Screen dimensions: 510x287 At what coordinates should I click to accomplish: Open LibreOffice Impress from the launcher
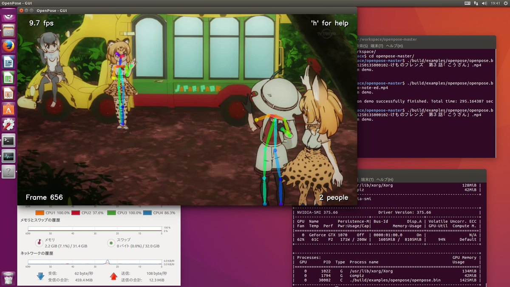click(x=8, y=93)
